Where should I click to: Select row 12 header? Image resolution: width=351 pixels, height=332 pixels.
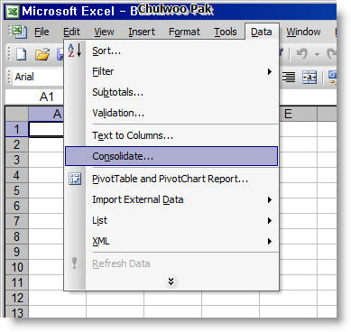pos(17,298)
